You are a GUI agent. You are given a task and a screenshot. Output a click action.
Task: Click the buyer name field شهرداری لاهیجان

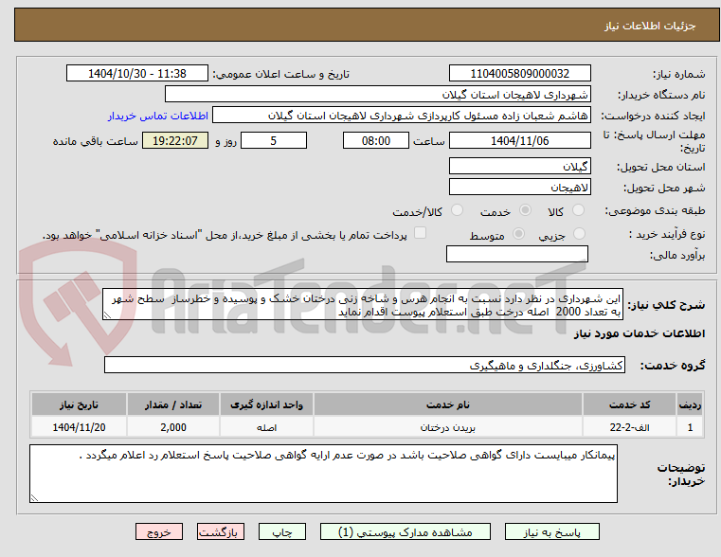[x=377, y=94]
